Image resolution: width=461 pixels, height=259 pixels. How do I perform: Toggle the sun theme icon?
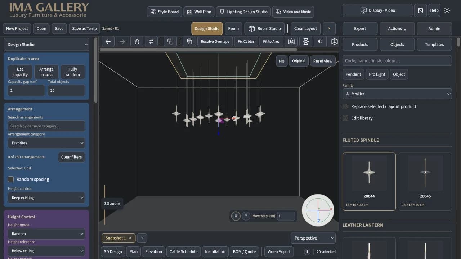coord(447,10)
